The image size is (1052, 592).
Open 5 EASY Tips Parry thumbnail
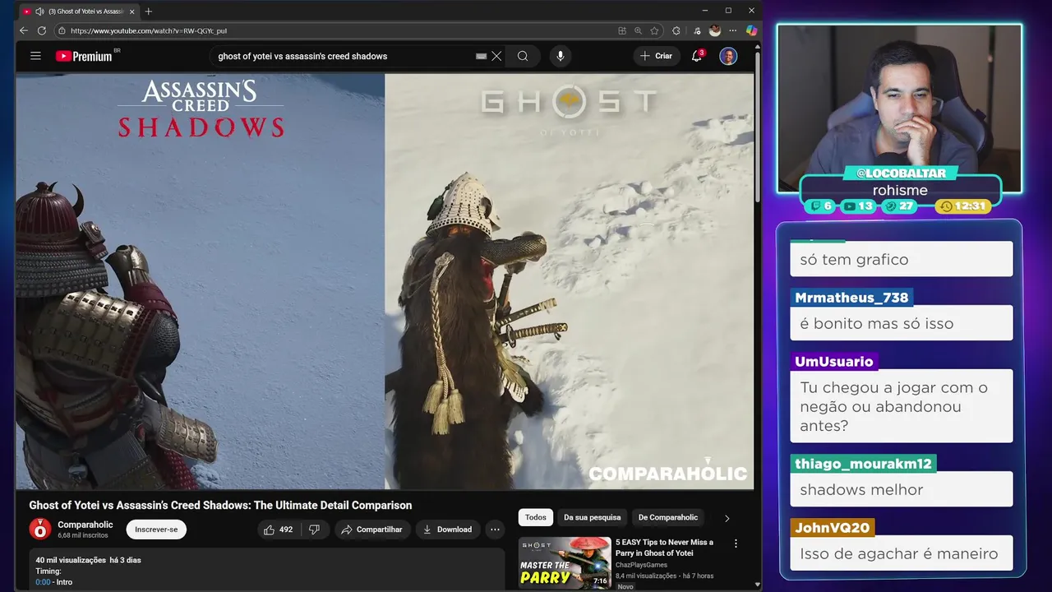(565, 563)
